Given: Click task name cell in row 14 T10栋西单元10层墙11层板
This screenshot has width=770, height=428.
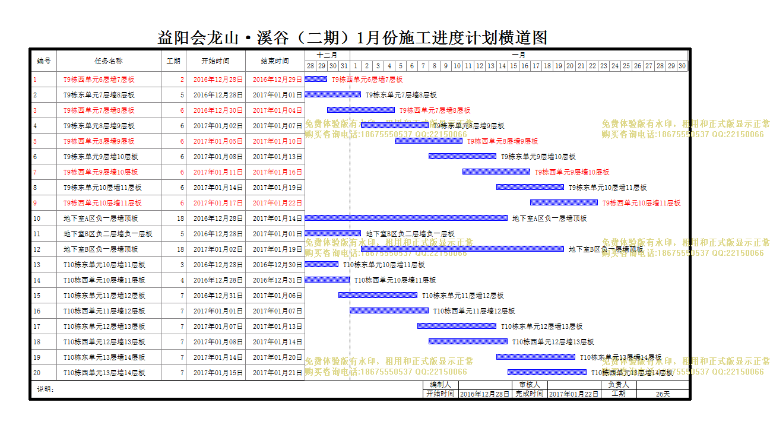Looking at the screenshot, I should 109,280.
